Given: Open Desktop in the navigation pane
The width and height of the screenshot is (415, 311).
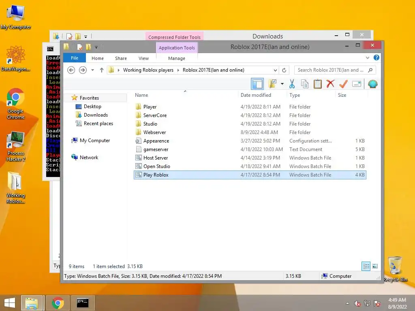Looking at the screenshot, I should point(92,107).
